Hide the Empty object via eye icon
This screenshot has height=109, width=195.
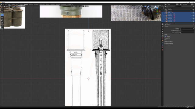click(193, 12)
